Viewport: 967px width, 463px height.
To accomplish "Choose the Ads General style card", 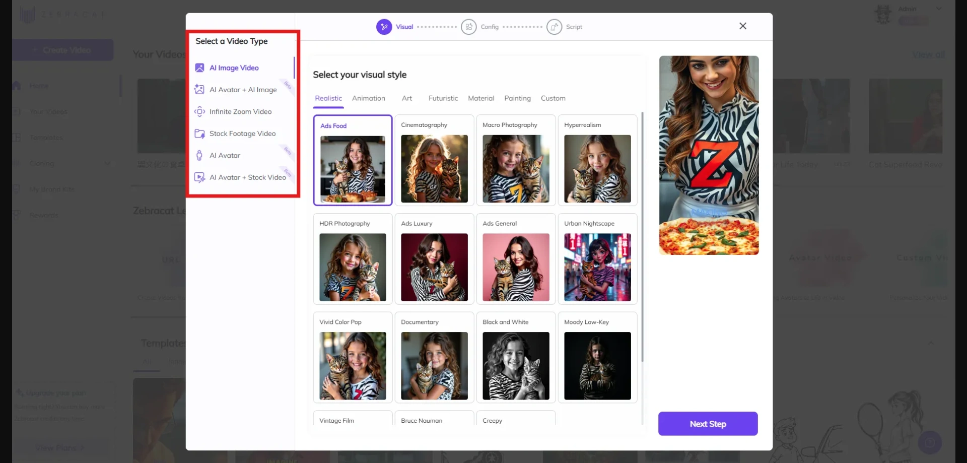I will point(516,259).
